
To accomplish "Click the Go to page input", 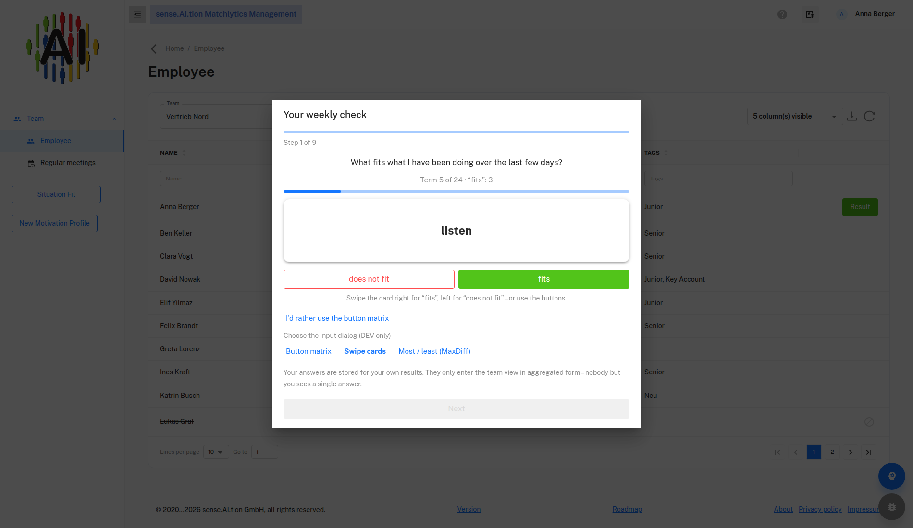I will [264, 452].
